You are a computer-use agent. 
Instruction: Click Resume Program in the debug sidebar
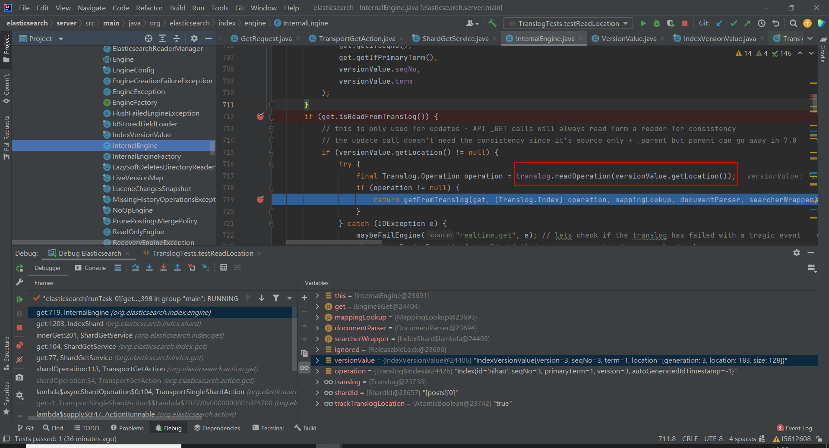[19, 299]
